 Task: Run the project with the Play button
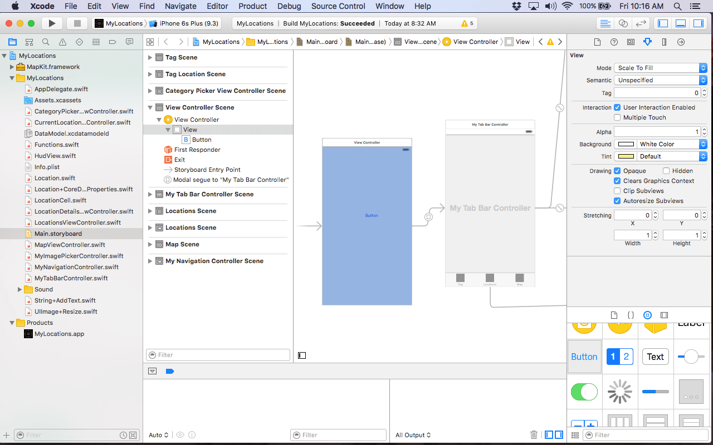tap(52, 23)
